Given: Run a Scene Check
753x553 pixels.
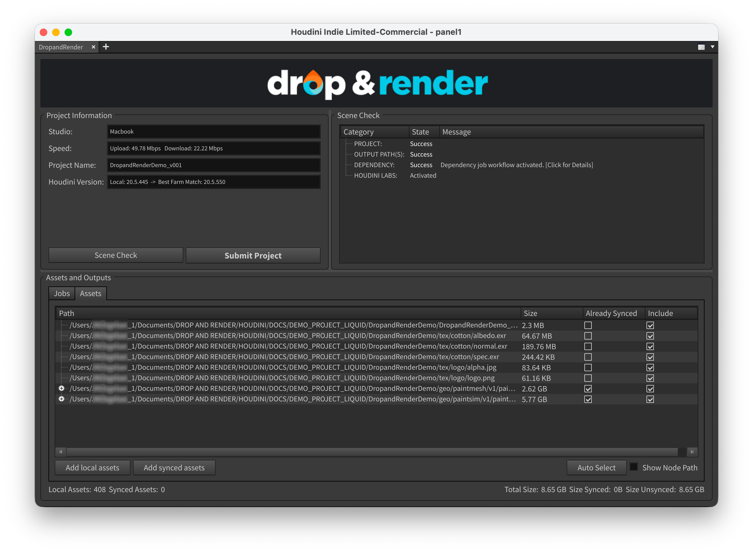Looking at the screenshot, I should point(116,255).
